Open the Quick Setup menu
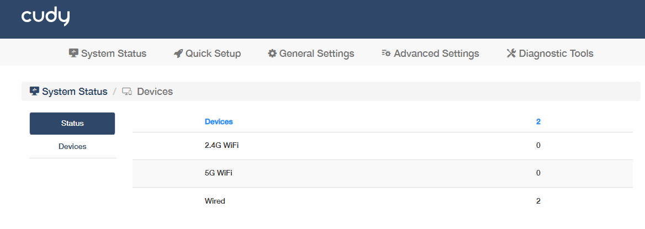This screenshot has height=229, width=645. (x=207, y=54)
